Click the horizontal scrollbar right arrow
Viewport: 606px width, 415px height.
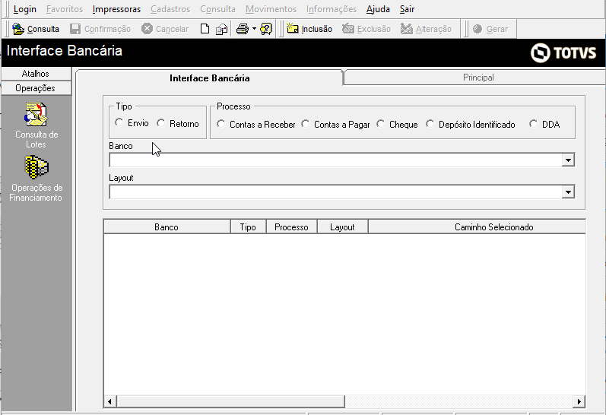[579, 401]
